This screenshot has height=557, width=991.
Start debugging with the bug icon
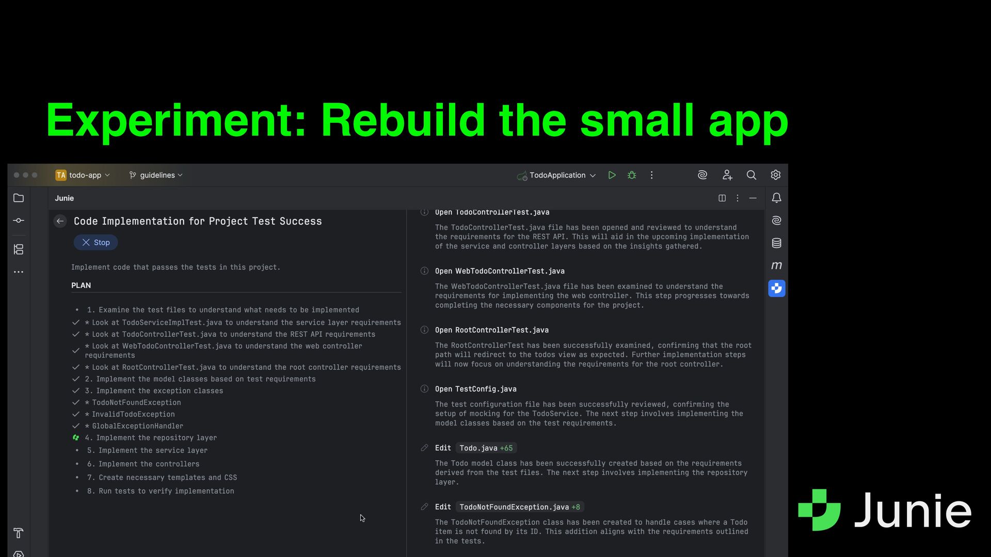click(632, 175)
